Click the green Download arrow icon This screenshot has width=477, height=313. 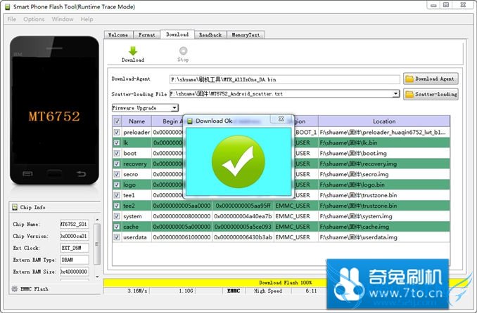[133, 51]
